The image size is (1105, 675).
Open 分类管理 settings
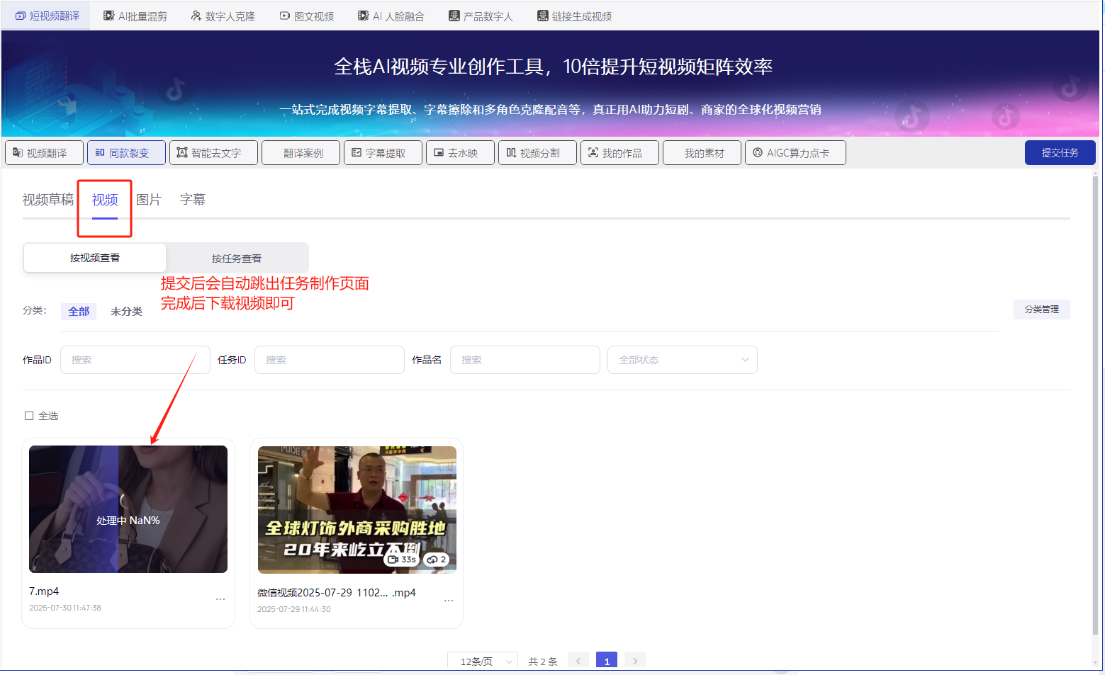pos(1041,310)
